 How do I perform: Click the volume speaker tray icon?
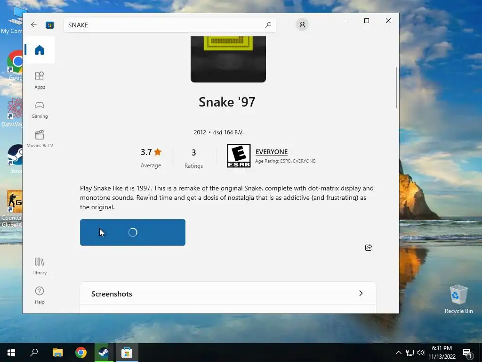tap(421, 353)
